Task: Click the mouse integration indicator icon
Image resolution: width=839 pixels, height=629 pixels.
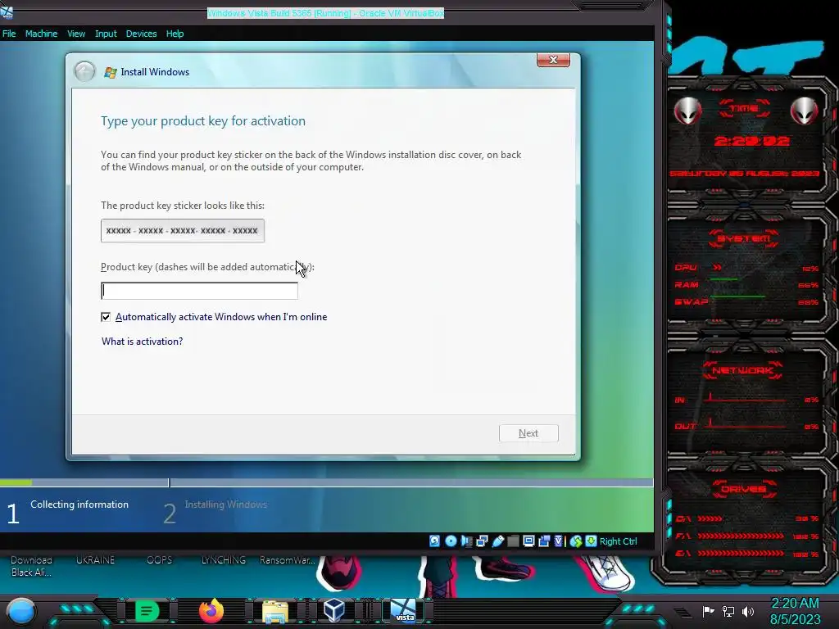Action: point(576,541)
